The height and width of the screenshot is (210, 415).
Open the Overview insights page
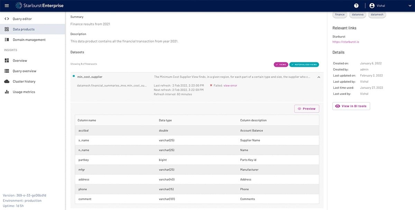pyautogui.click(x=20, y=61)
